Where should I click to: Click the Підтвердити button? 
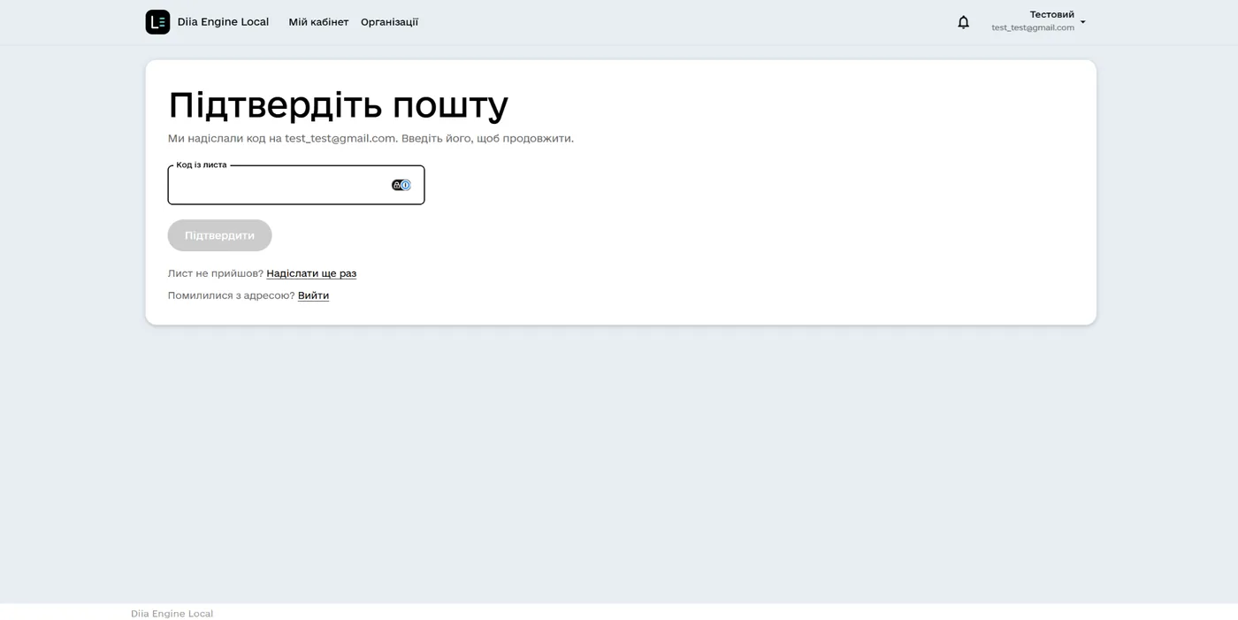(219, 235)
